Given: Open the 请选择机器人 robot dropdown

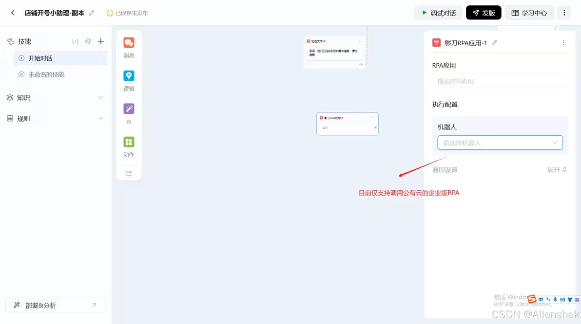Looking at the screenshot, I should [x=500, y=143].
